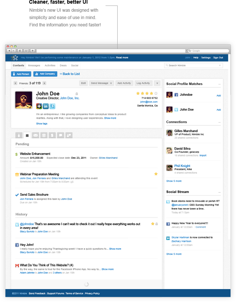Open John Doe's Google+ profile icon
Image resolution: width=236 pixels, height=302 pixels.
pos(39,106)
